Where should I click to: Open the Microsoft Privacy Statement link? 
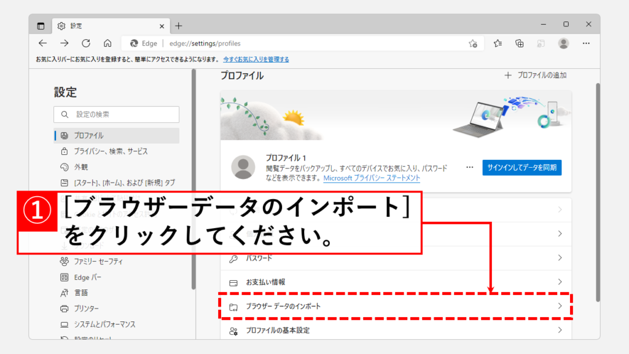[372, 178]
